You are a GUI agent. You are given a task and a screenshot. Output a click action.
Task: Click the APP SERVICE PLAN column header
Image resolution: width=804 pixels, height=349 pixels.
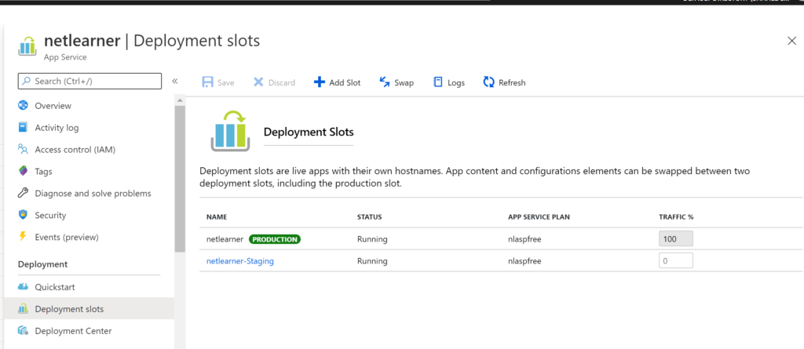539,217
